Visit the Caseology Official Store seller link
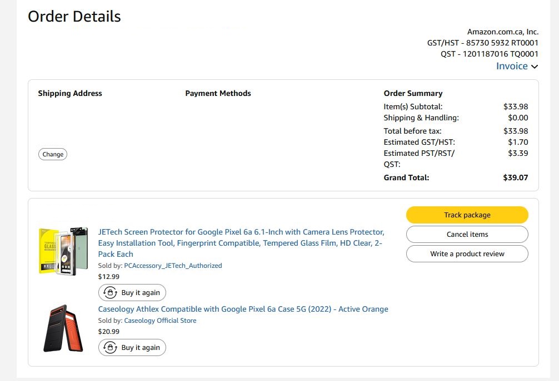 click(x=160, y=321)
